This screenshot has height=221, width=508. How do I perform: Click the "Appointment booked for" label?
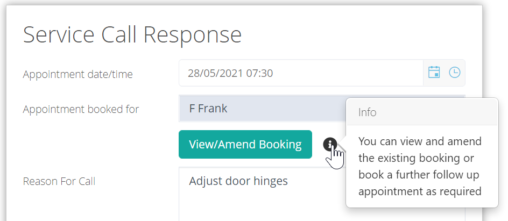[x=81, y=109]
